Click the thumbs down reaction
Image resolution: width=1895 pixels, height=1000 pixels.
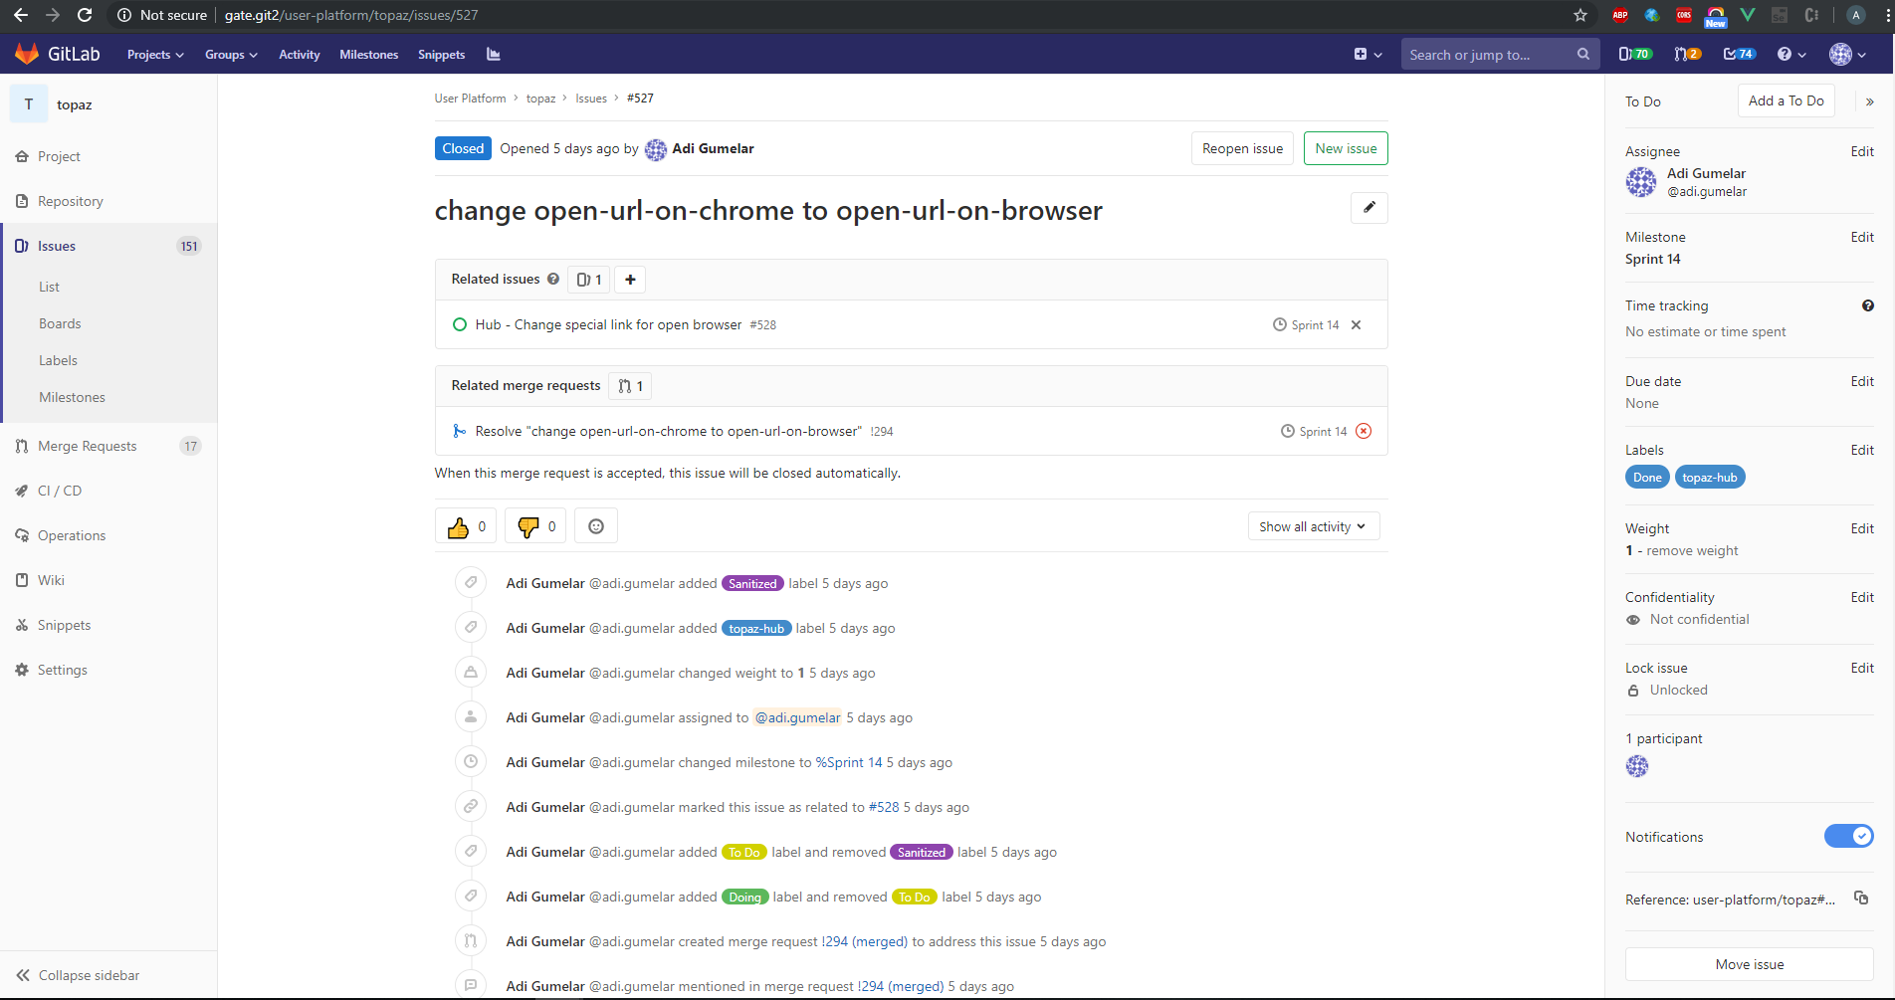point(535,526)
